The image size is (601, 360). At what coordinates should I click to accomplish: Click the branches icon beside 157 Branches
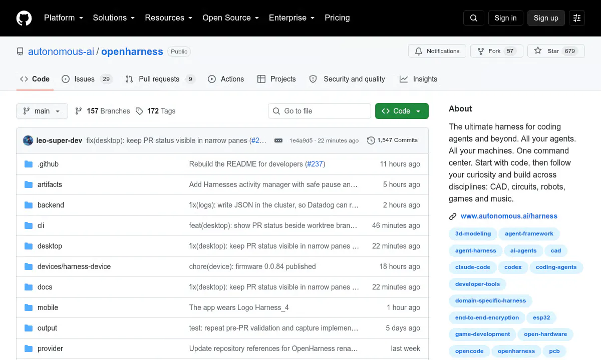(79, 111)
